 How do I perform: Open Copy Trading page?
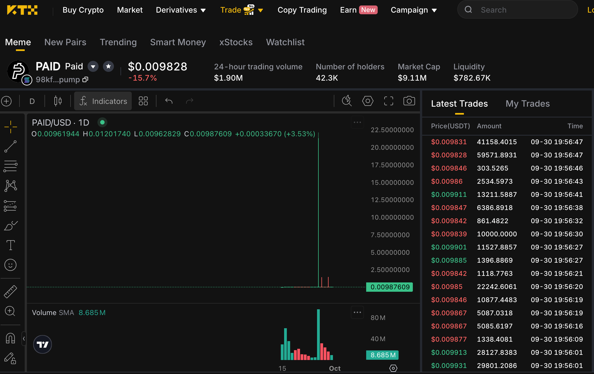click(x=302, y=10)
